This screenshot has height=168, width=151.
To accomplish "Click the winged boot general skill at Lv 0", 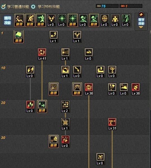I will tap(51, 20).
